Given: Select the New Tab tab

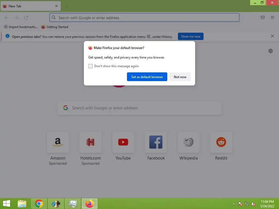Looking at the screenshot, I should 31,6.
